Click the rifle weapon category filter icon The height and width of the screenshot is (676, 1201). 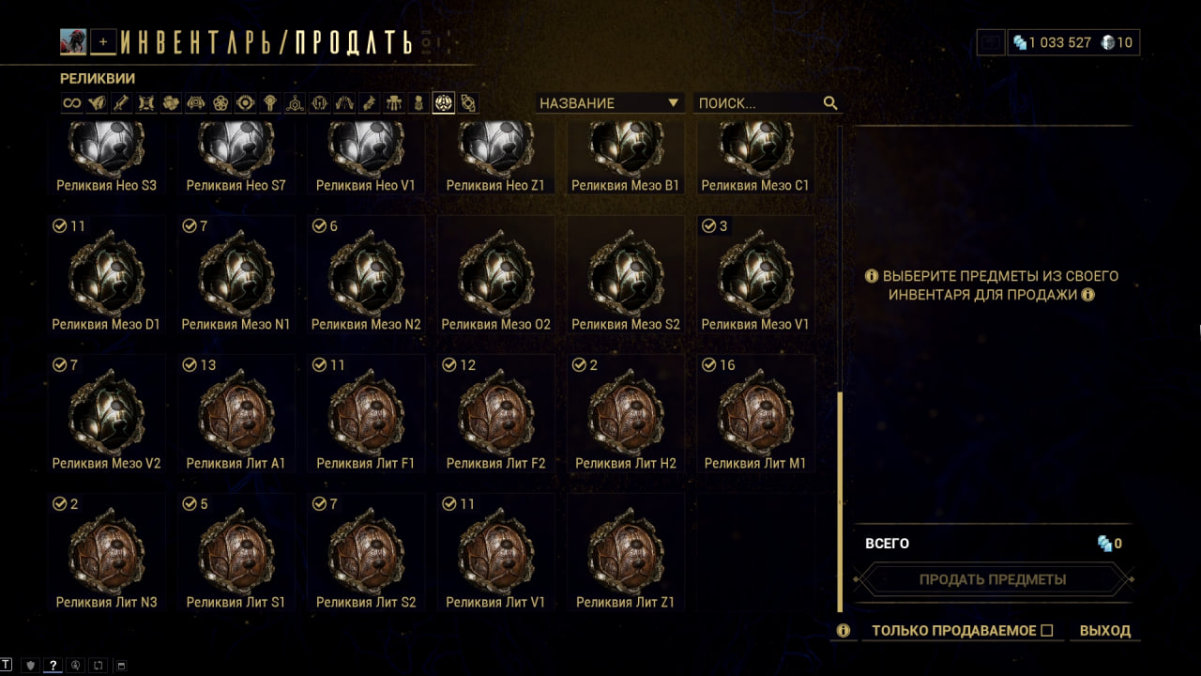[x=121, y=103]
